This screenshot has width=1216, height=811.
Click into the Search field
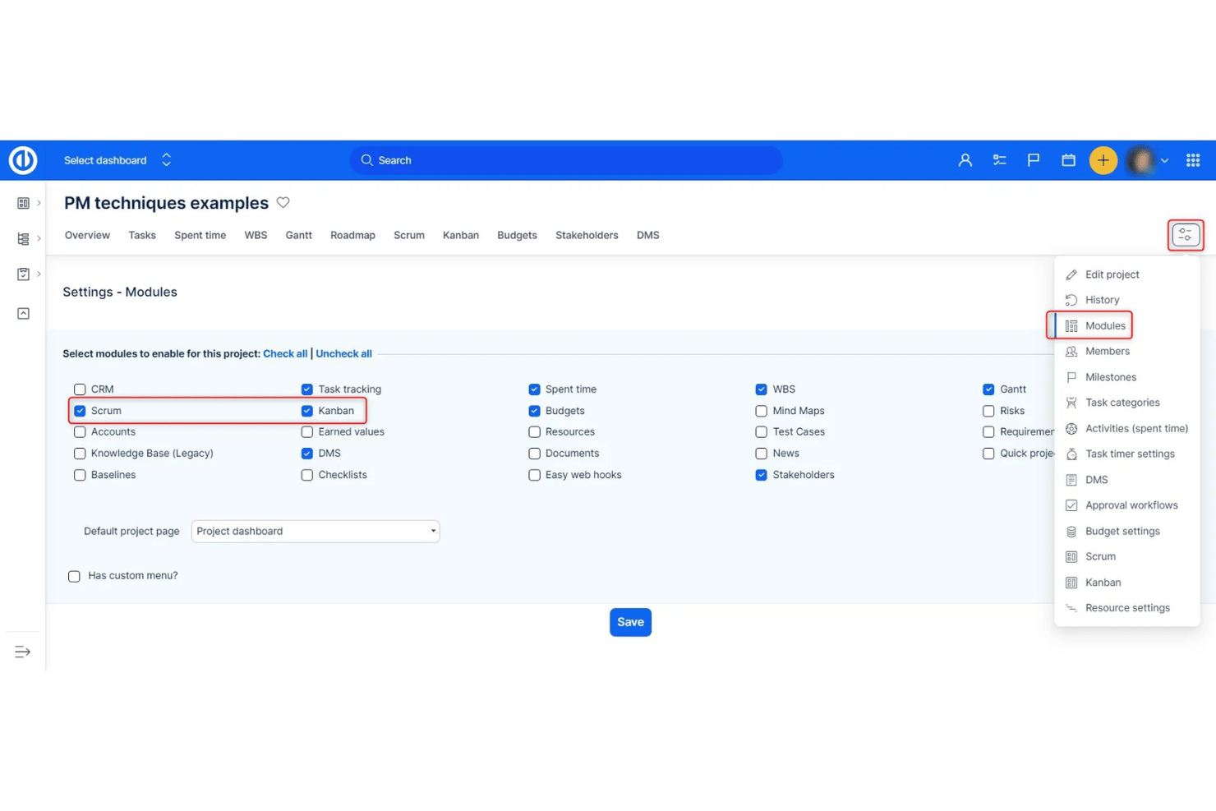point(566,160)
